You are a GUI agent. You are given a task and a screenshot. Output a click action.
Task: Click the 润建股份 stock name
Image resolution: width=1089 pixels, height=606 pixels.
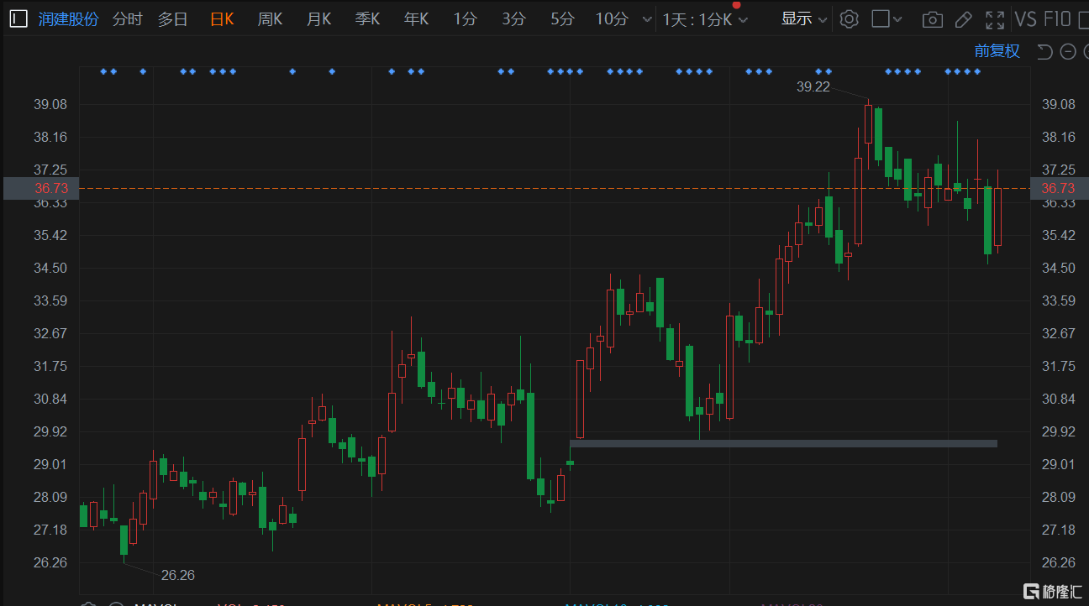point(68,19)
